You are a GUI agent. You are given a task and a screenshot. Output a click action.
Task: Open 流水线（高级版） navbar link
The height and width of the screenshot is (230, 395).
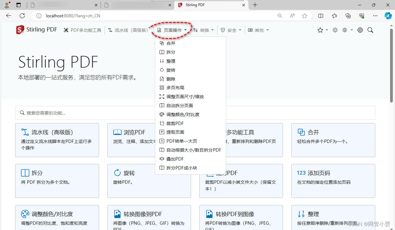[x=128, y=30]
